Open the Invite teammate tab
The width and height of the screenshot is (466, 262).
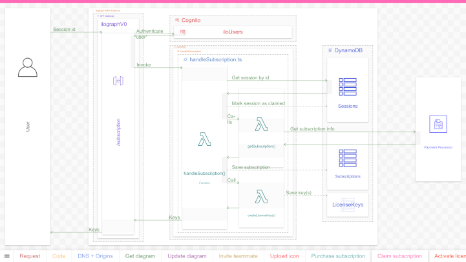(238, 256)
